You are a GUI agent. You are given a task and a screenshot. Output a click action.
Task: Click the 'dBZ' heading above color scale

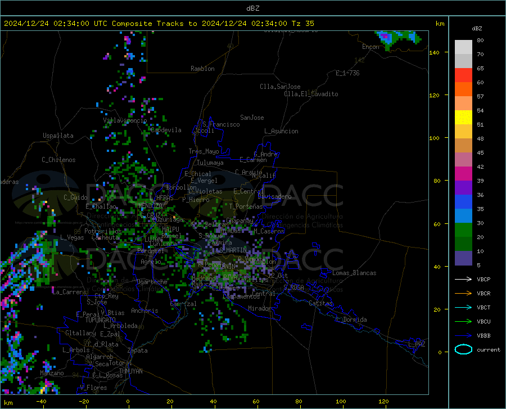pos(477,28)
